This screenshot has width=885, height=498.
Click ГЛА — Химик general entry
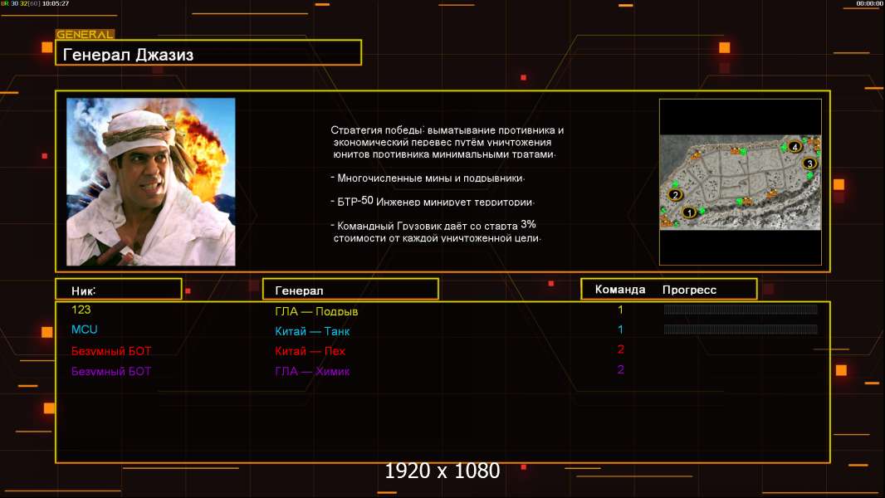coord(312,371)
